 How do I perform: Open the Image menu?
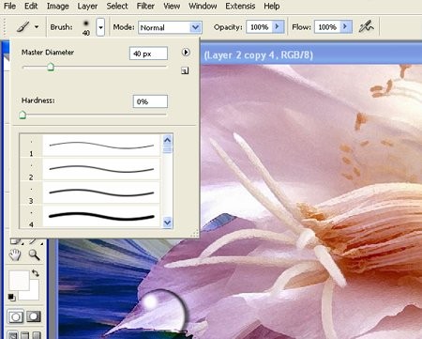point(58,6)
